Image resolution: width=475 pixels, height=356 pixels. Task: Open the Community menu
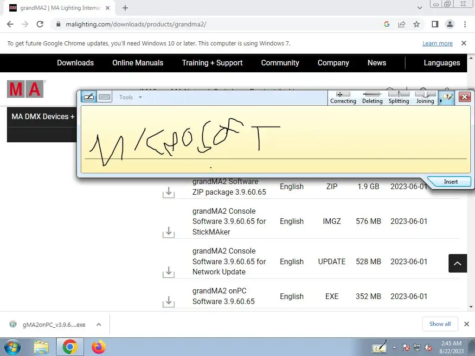(x=280, y=63)
